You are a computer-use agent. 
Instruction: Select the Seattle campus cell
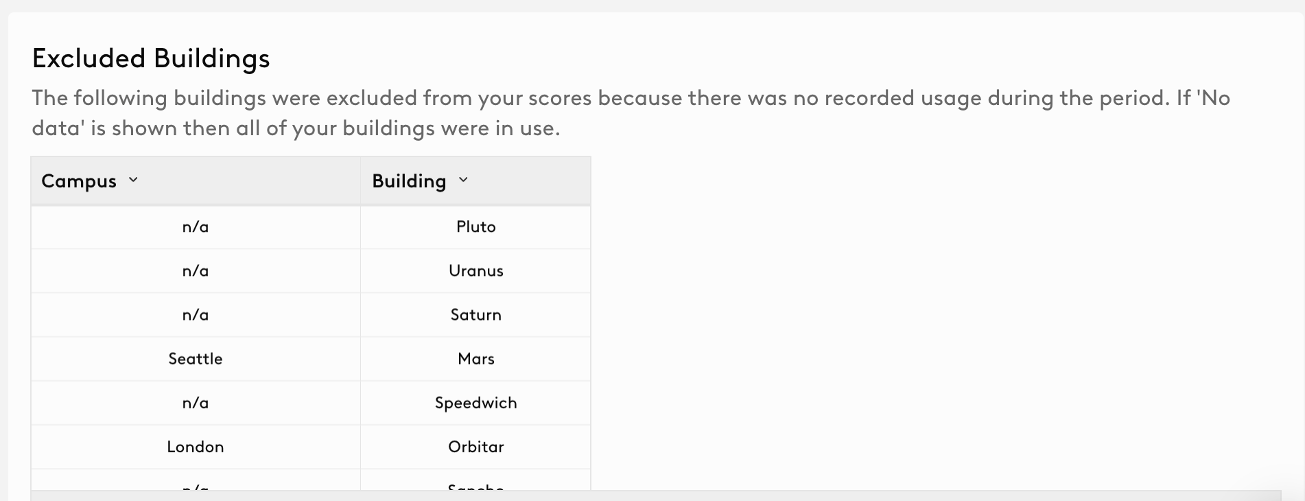click(x=196, y=359)
